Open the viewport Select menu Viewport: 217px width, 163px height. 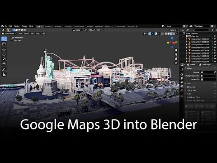coord(26,34)
